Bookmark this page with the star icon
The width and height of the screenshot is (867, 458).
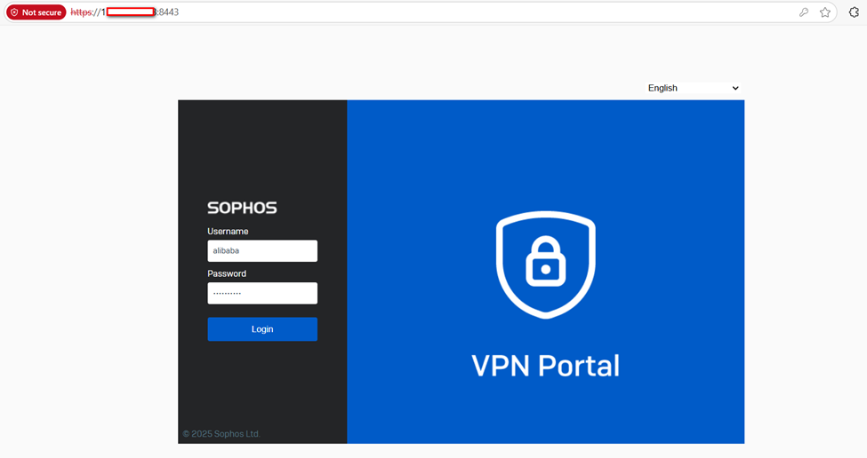pos(825,12)
